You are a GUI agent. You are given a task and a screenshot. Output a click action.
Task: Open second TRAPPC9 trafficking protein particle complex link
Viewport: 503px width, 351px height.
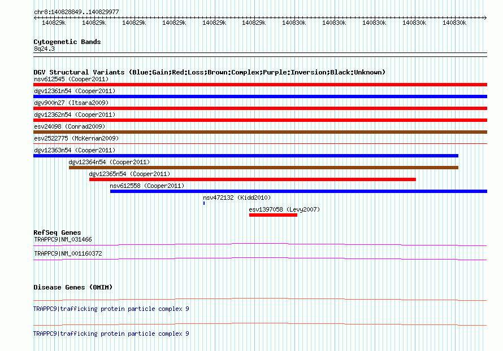(111, 334)
